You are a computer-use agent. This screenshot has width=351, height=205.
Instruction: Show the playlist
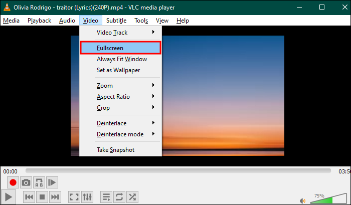(106, 197)
